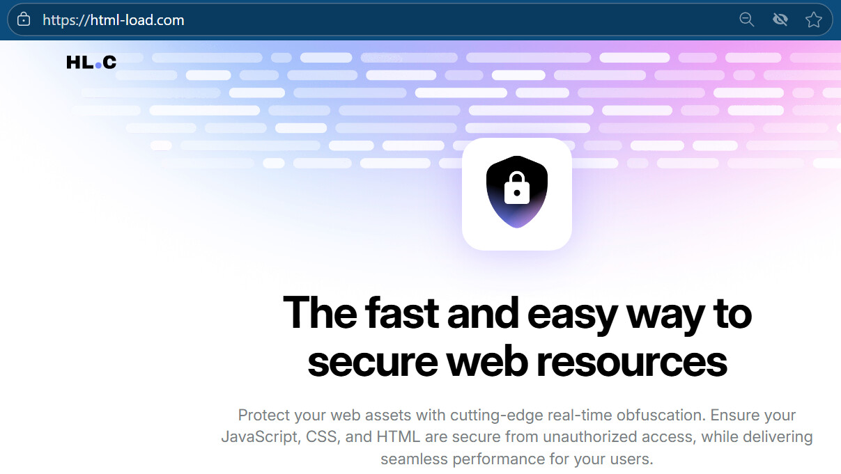Select the html-load.com domain text
This screenshot has height=474, width=841.
click(137, 20)
